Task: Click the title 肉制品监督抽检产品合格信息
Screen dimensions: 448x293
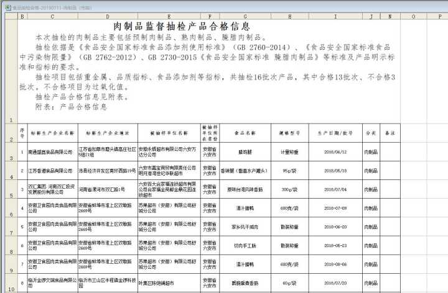Action: (x=182, y=27)
